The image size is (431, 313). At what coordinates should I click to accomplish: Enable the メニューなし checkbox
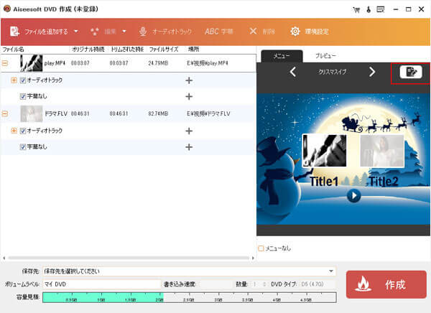(x=261, y=248)
